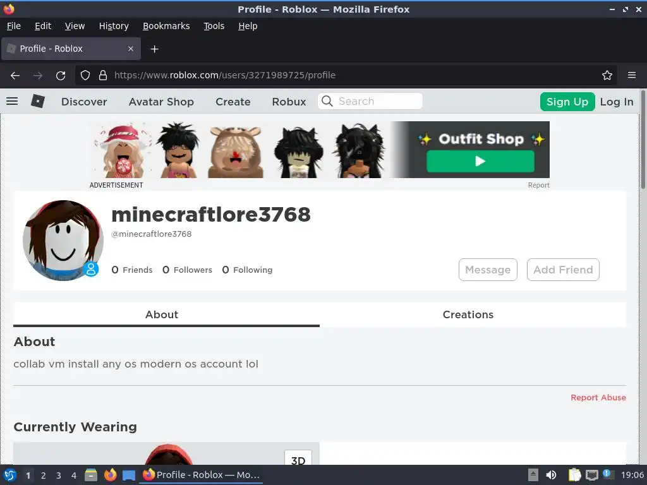Close the Profile - Roblox tab
Viewport: 647px width, 485px height.
(x=130, y=49)
